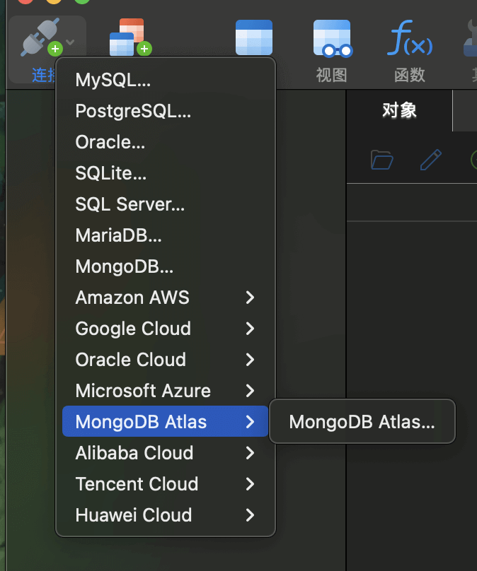Choose MariaDB... connection option
This screenshot has width=477, height=571.
(x=119, y=235)
